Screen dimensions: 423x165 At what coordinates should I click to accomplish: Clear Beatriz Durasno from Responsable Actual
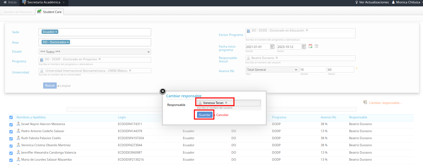click(277, 58)
